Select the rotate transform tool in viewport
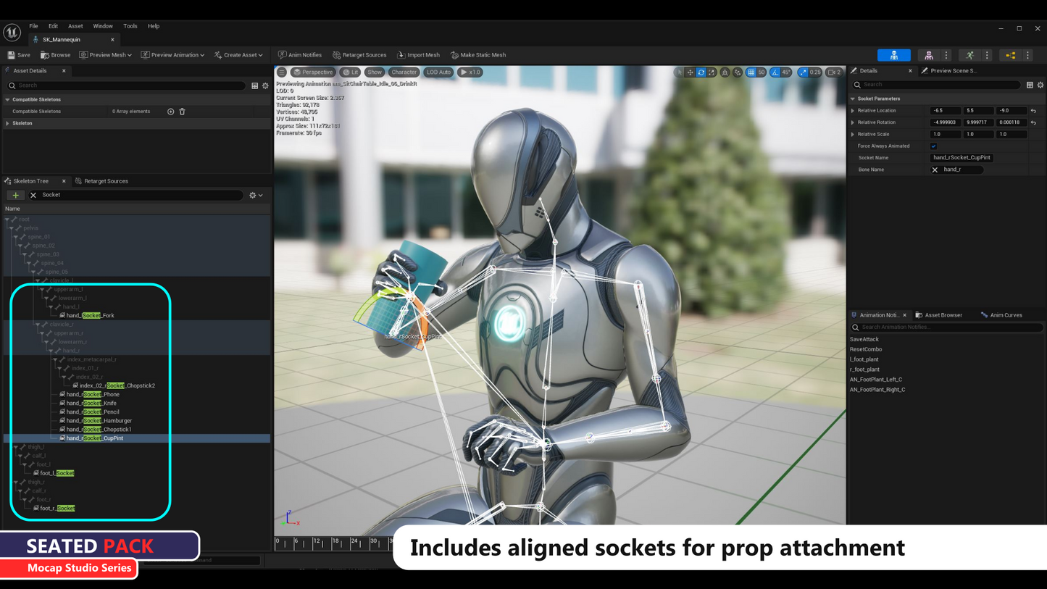Screen dimensions: 1047x589 point(701,72)
